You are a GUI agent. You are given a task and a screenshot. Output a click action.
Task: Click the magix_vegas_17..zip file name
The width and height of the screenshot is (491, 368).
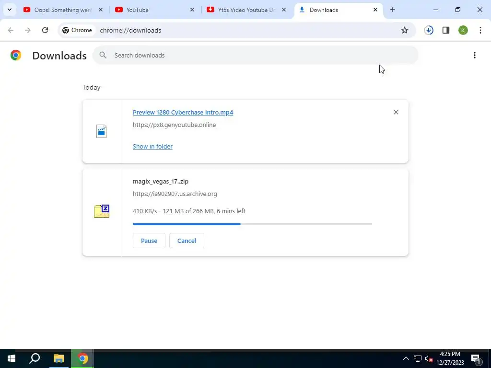pyautogui.click(x=160, y=181)
